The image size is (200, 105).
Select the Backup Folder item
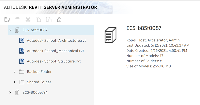tap(39, 72)
